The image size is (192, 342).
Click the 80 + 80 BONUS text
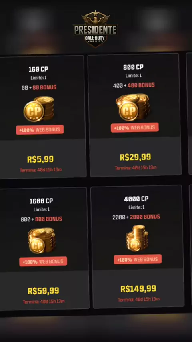click(39, 87)
